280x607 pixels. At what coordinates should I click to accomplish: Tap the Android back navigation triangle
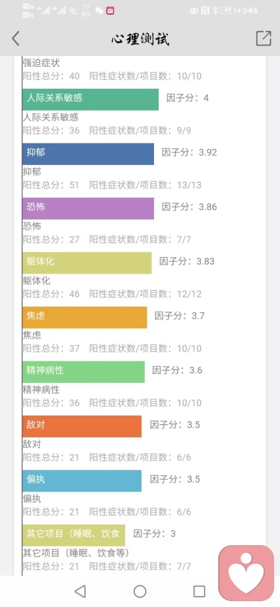coord(80,591)
